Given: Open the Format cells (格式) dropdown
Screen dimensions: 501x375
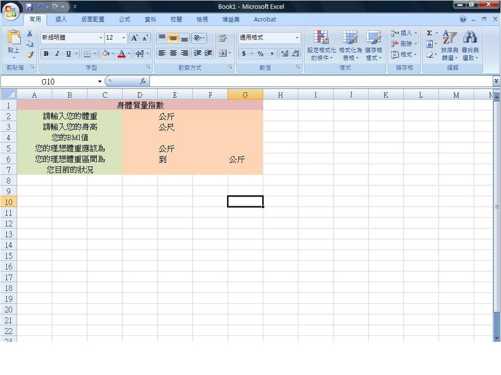Looking at the screenshot, I should (404, 54).
